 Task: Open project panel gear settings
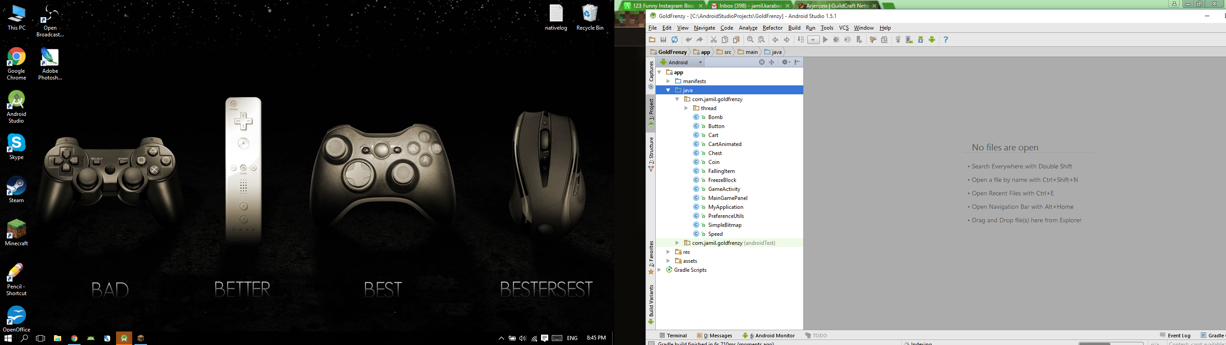[x=786, y=62]
